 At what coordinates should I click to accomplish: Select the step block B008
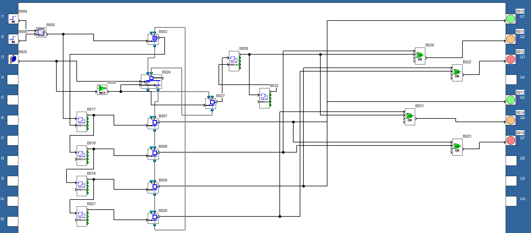pyautogui.click(x=153, y=154)
